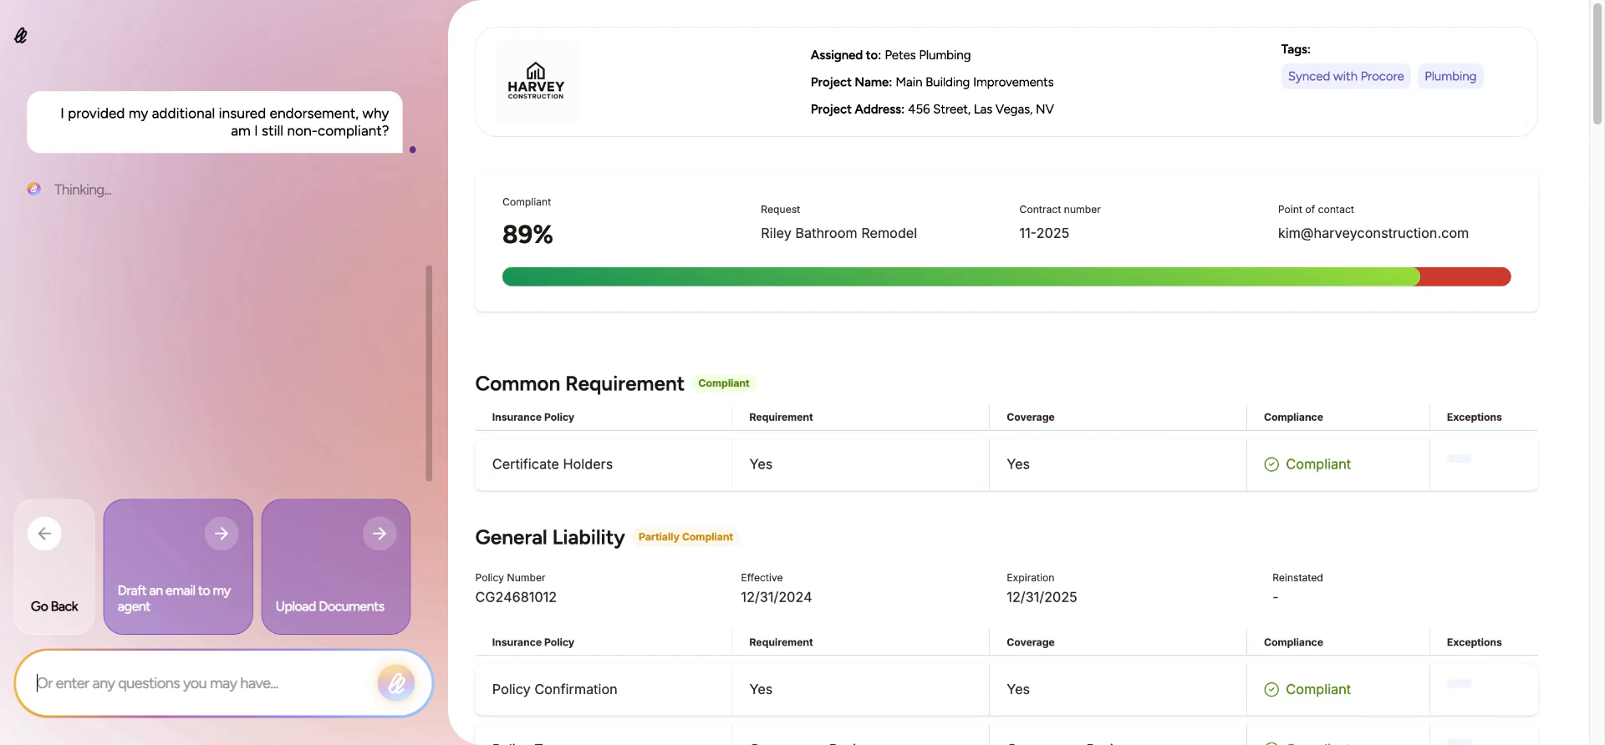This screenshot has width=1605, height=745.
Task: Click the Thinking status indicator icon
Action: pyautogui.click(x=33, y=190)
